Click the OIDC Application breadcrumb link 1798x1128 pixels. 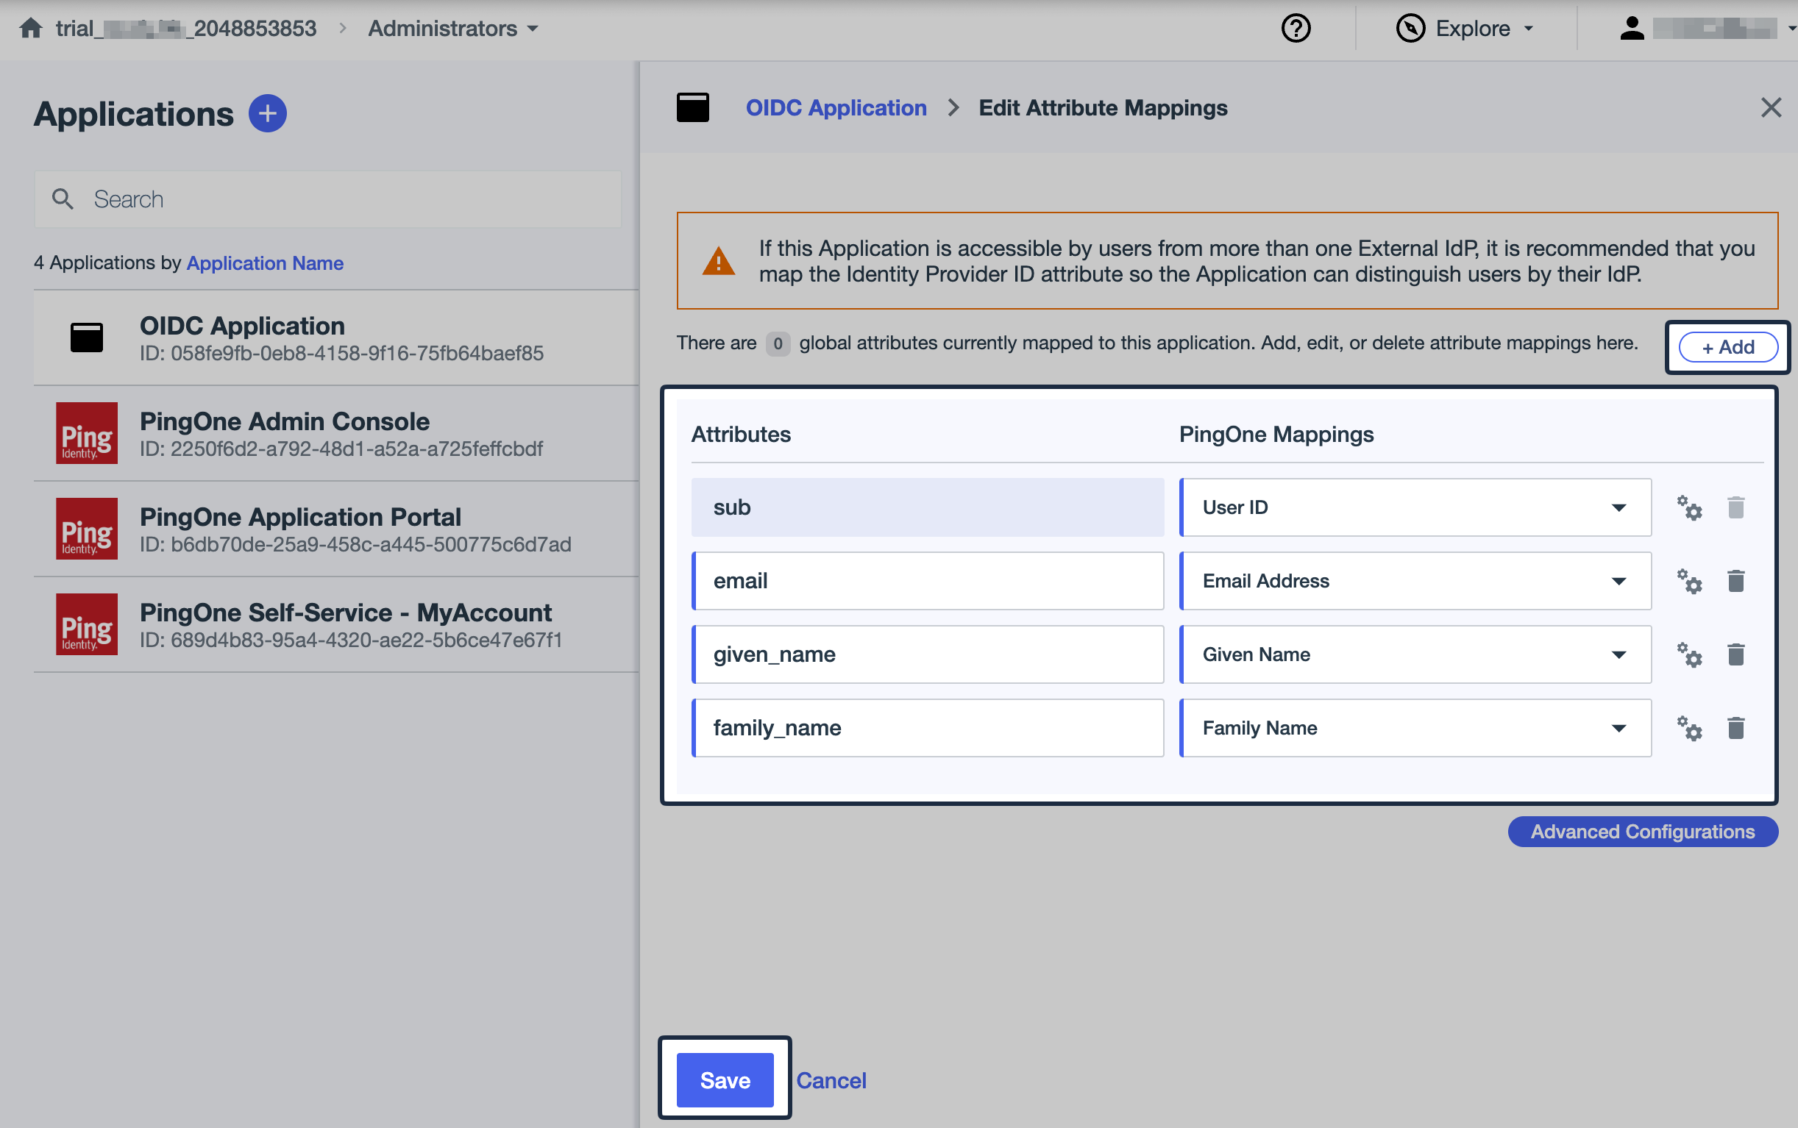pos(836,107)
